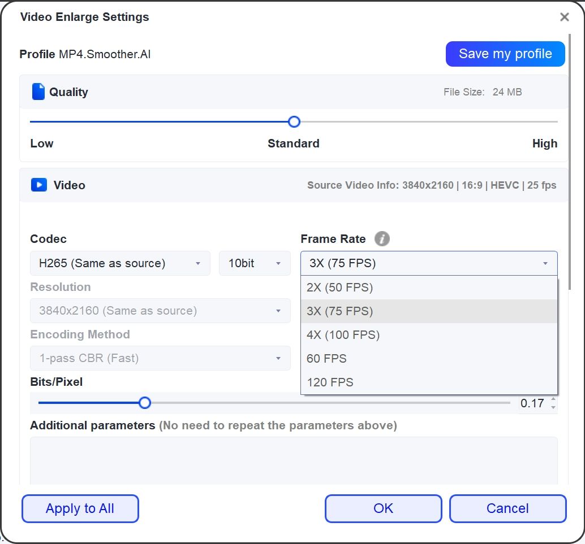Click the Quality section document icon
585x544 pixels.
tap(38, 92)
